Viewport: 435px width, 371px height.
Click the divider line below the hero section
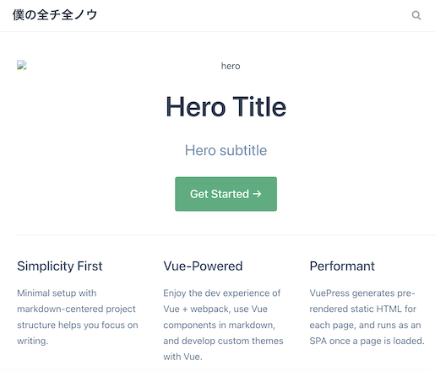click(226, 234)
